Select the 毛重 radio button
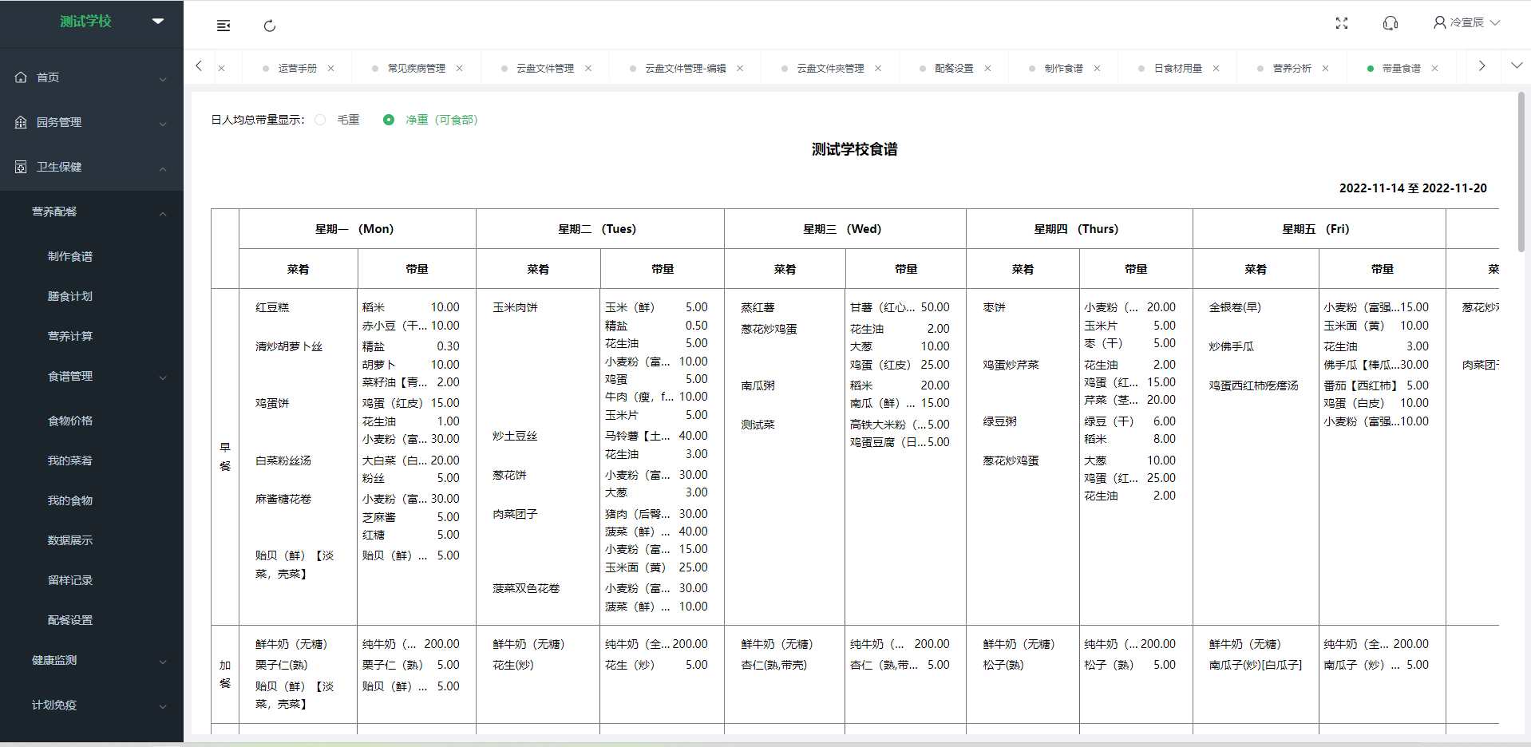1531x747 pixels. [320, 120]
